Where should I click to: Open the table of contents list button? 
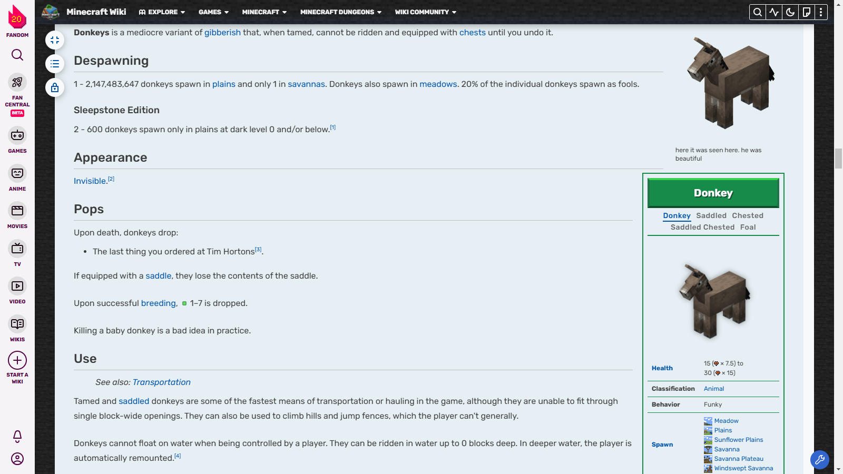click(x=55, y=64)
